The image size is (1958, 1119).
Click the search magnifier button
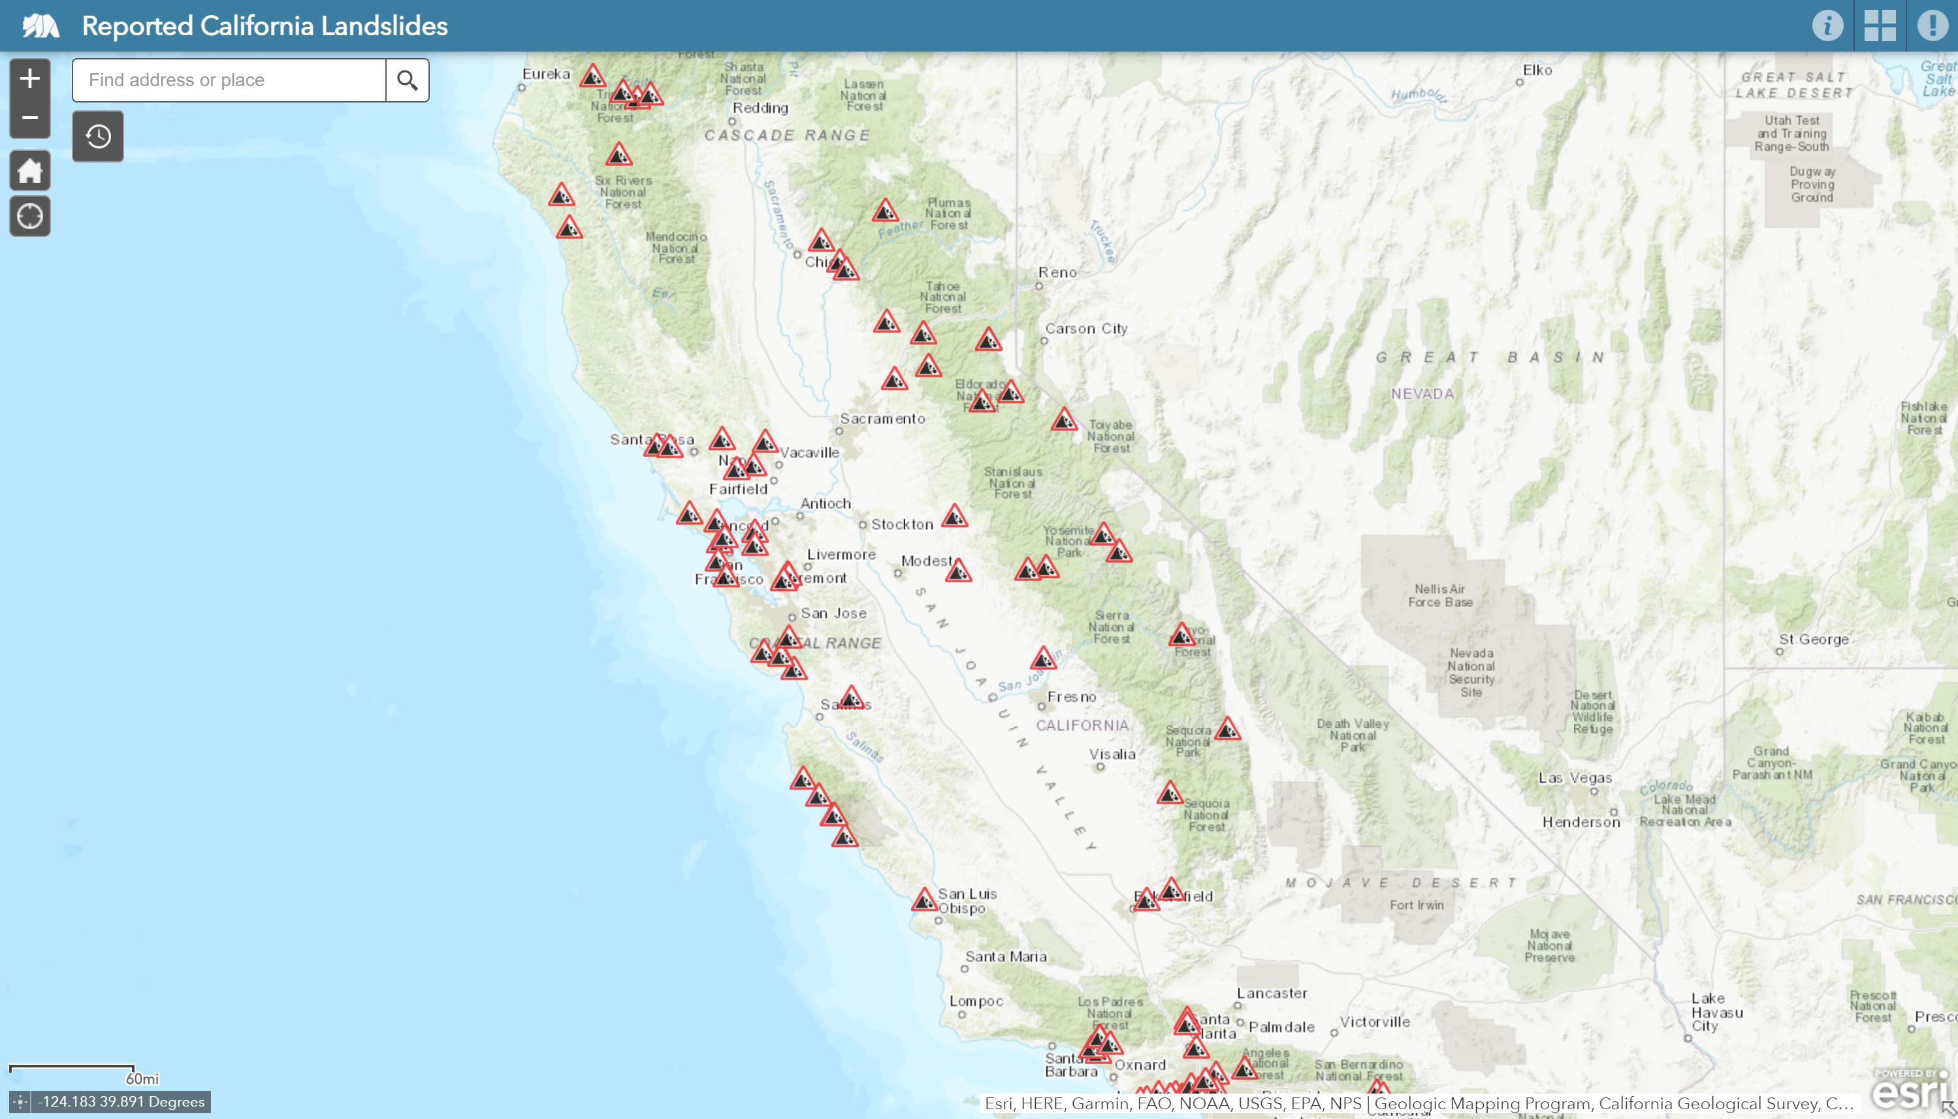[x=408, y=80]
